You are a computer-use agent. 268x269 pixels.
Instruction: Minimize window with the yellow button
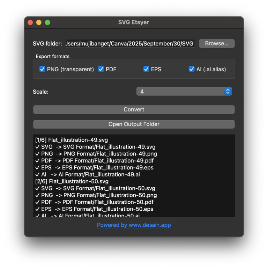pos(39,23)
